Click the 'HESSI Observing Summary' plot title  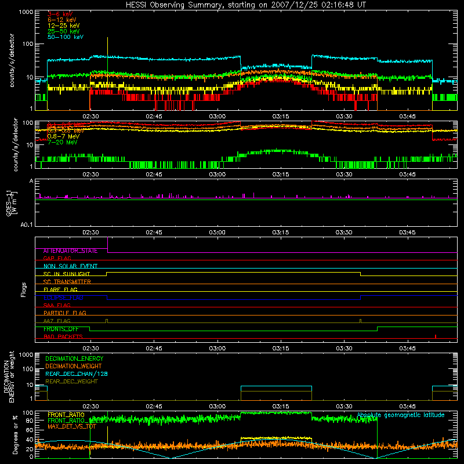point(246,5)
